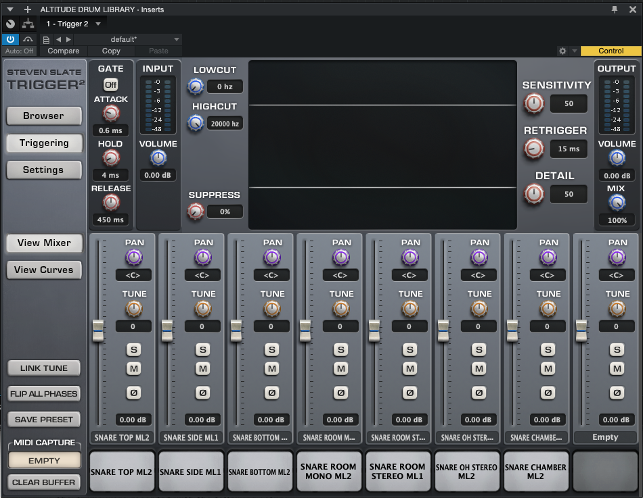Expand the 1 - Trigger 2 insert dropdown
This screenshot has width=643, height=498.
pos(98,24)
